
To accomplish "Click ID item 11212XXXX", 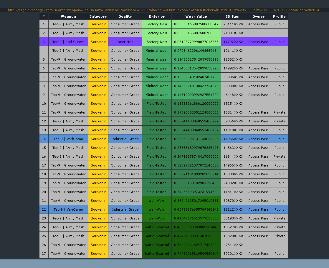I will (233, 209).
